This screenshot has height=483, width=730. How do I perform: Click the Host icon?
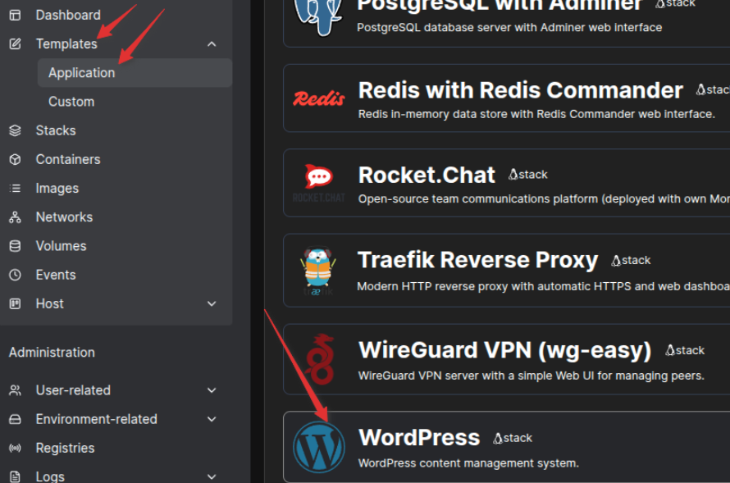point(15,303)
